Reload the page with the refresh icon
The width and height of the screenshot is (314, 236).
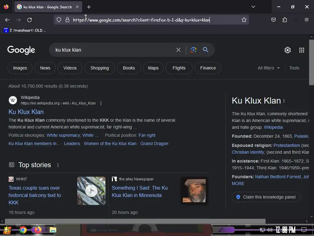[x=29, y=20]
